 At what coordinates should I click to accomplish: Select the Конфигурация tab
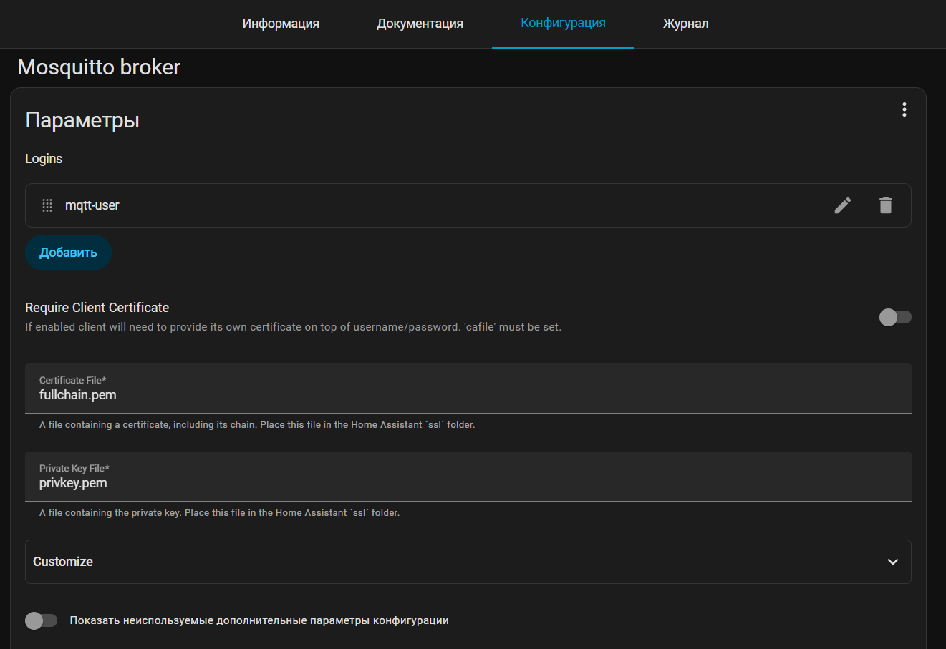pyautogui.click(x=563, y=24)
